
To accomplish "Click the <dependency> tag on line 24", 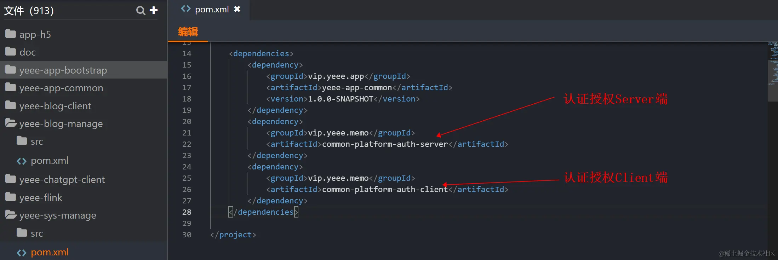I will (x=275, y=167).
